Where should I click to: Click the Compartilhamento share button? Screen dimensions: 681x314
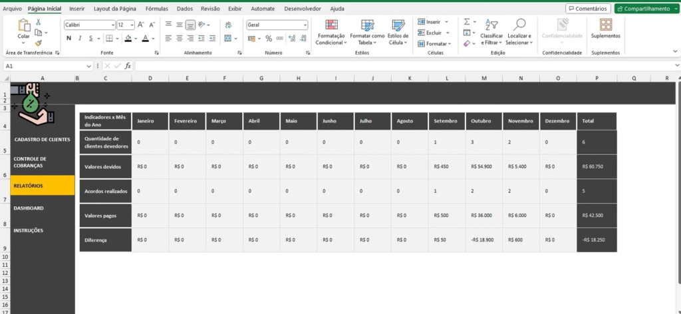pos(643,9)
